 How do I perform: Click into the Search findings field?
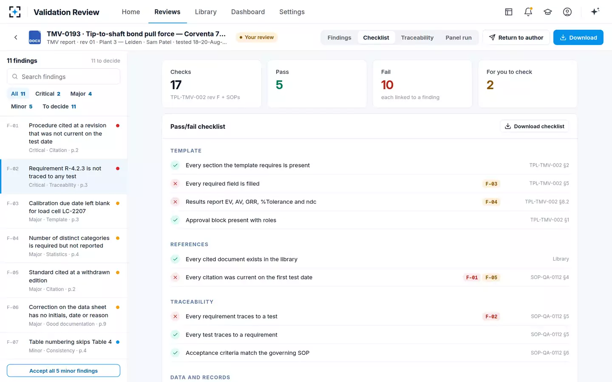click(x=63, y=77)
